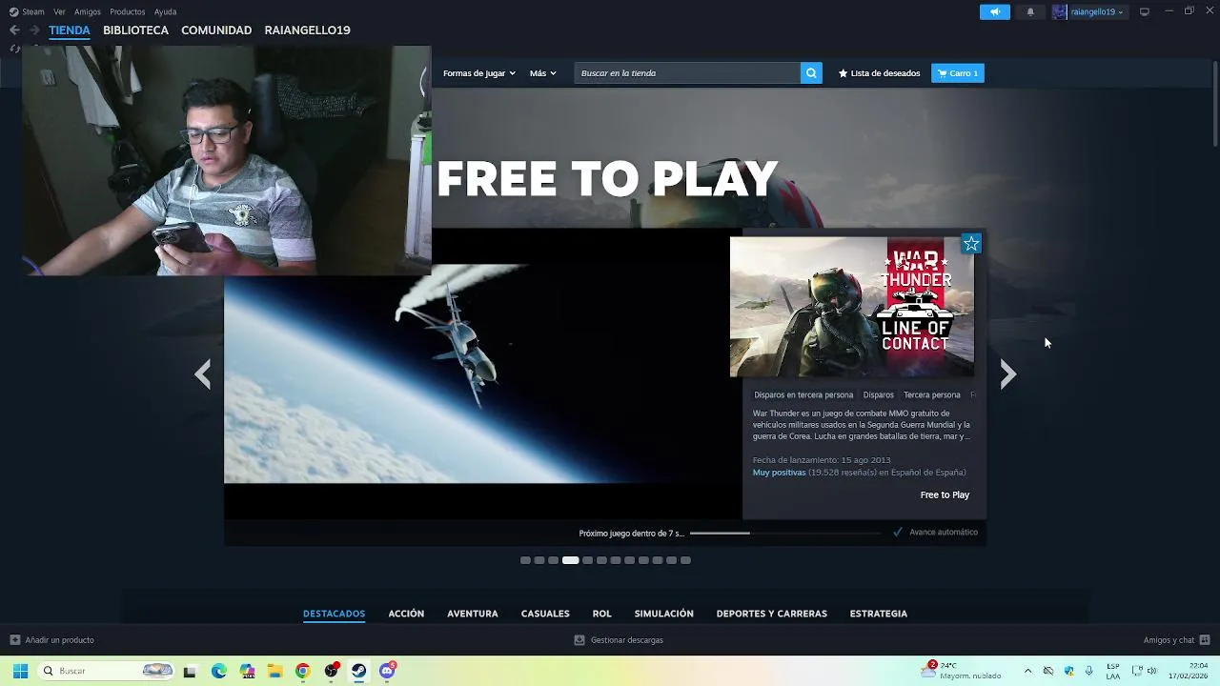The width and height of the screenshot is (1220, 686).
Task: Open the Copilot app icon in the taskbar
Action: click(x=247, y=671)
